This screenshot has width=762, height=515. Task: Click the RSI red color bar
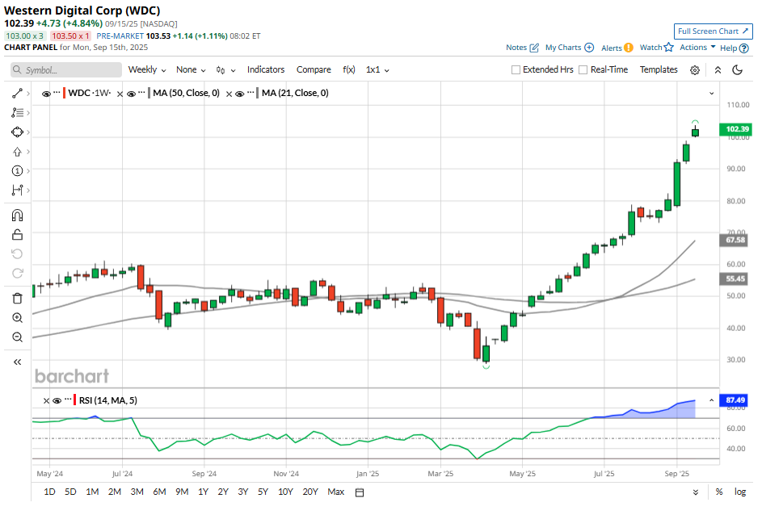[x=75, y=400]
